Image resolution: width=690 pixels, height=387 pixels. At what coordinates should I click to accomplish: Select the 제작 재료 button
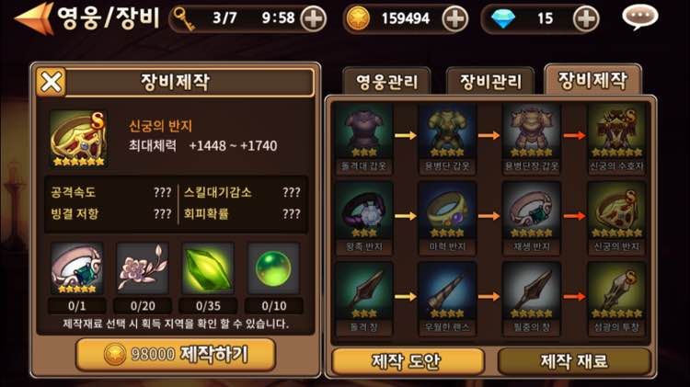point(574,361)
